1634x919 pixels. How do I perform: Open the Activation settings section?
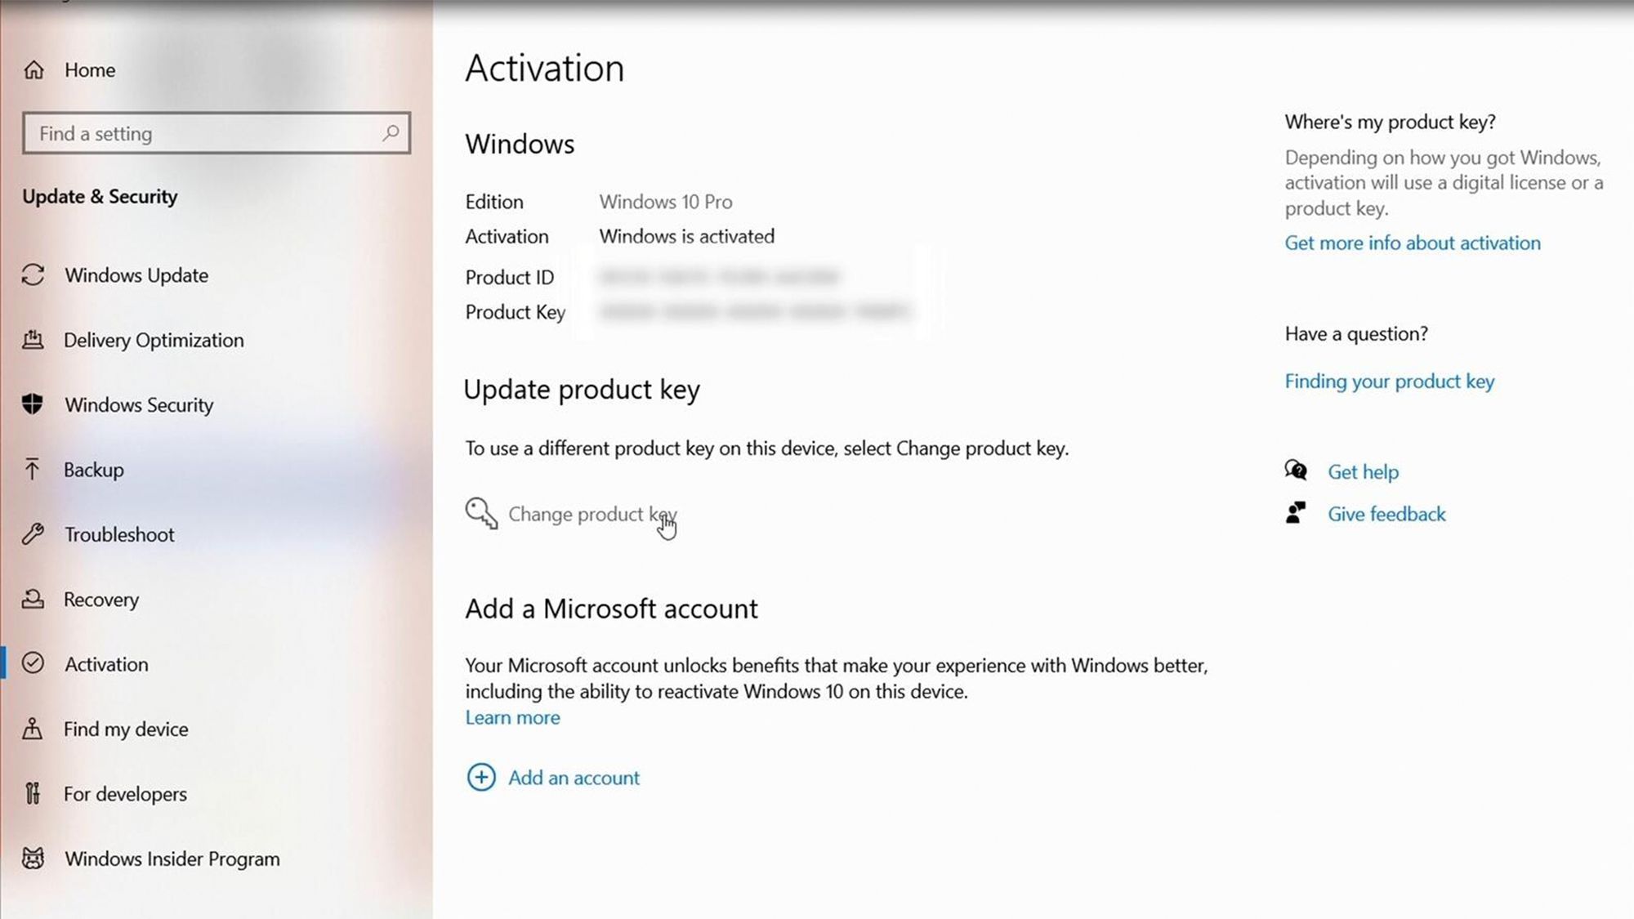pos(106,664)
